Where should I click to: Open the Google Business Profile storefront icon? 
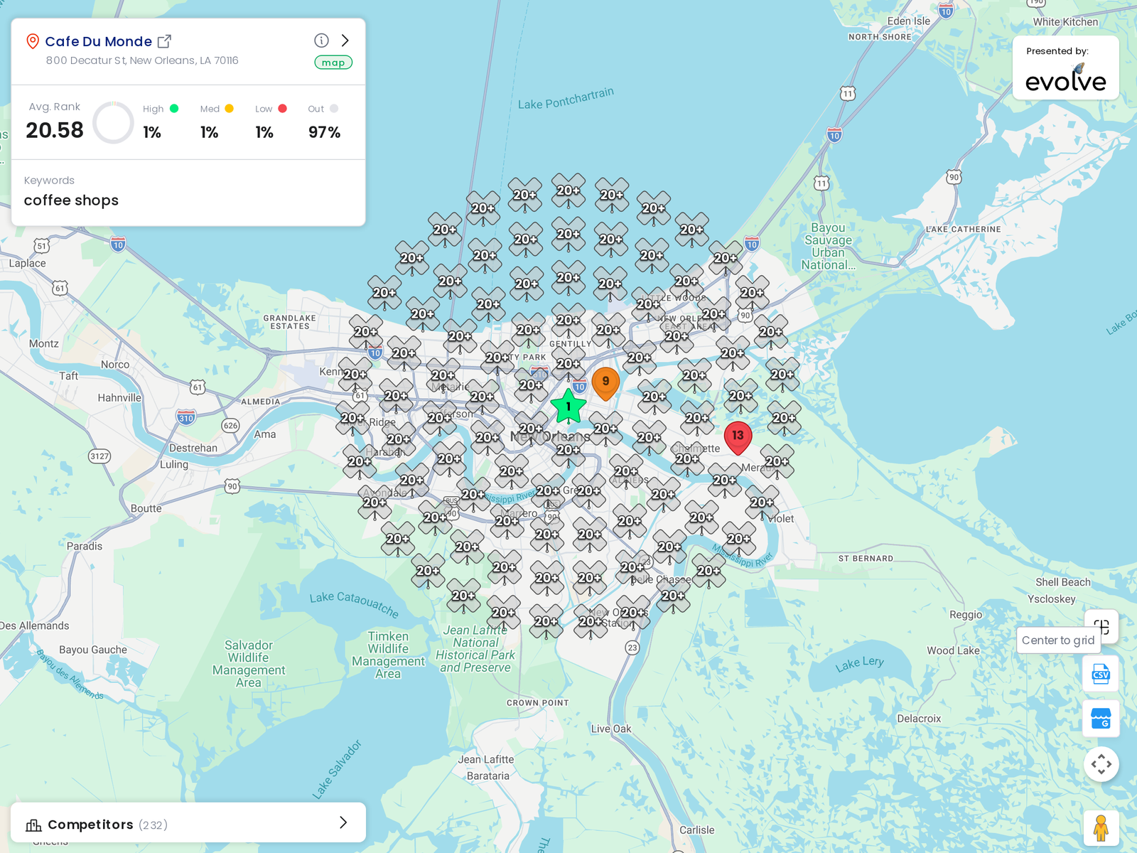(x=1101, y=719)
